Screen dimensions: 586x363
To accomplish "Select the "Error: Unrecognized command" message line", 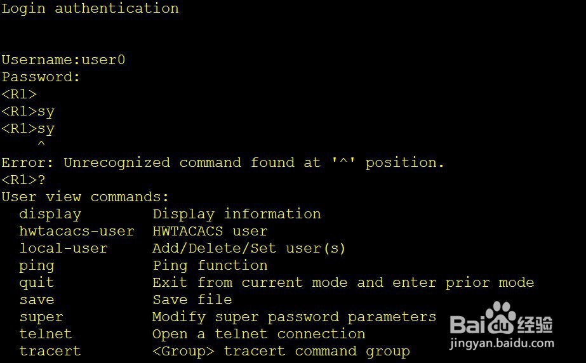I will point(223,162).
